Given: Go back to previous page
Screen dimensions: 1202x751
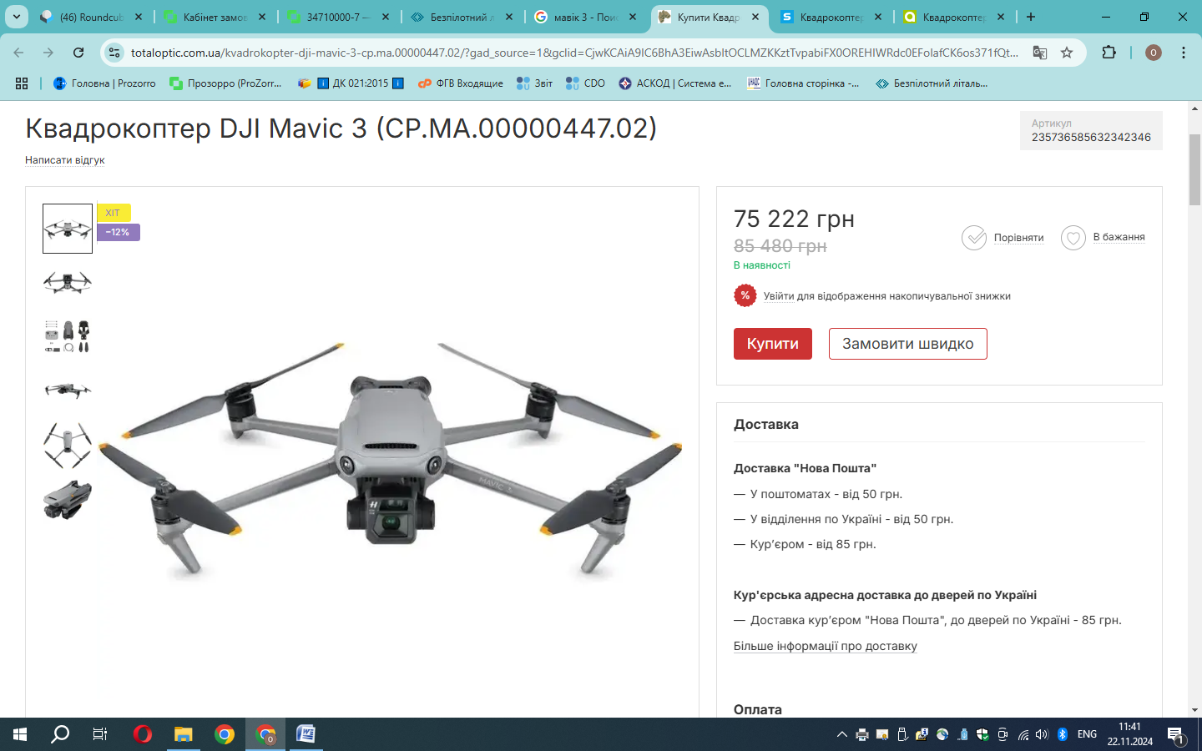Looking at the screenshot, I should (19, 53).
